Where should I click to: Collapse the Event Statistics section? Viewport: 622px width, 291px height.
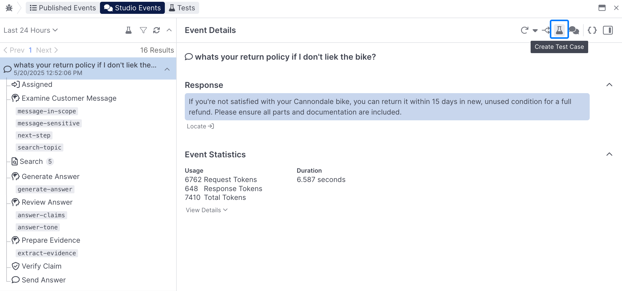[609, 154]
